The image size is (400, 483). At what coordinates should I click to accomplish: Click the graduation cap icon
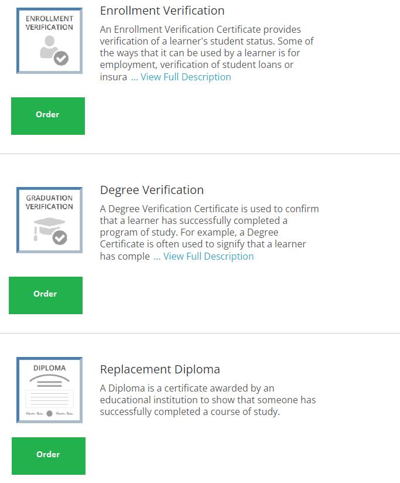pos(49,226)
